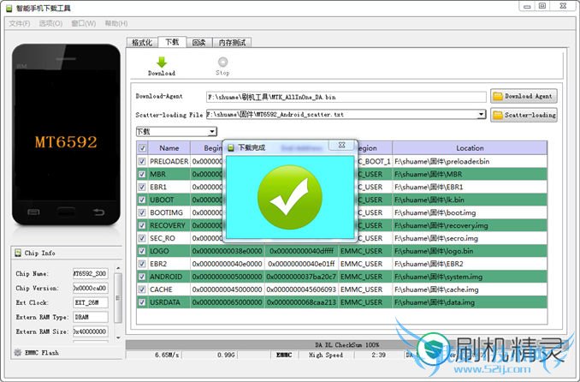Uncheck the BOOTIMG partition checkbox
Viewport: 580px width, 382px height.
(x=142, y=212)
